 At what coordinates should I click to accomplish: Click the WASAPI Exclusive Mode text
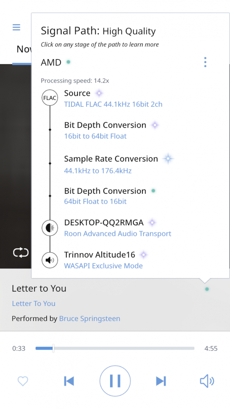pyautogui.click(x=103, y=266)
